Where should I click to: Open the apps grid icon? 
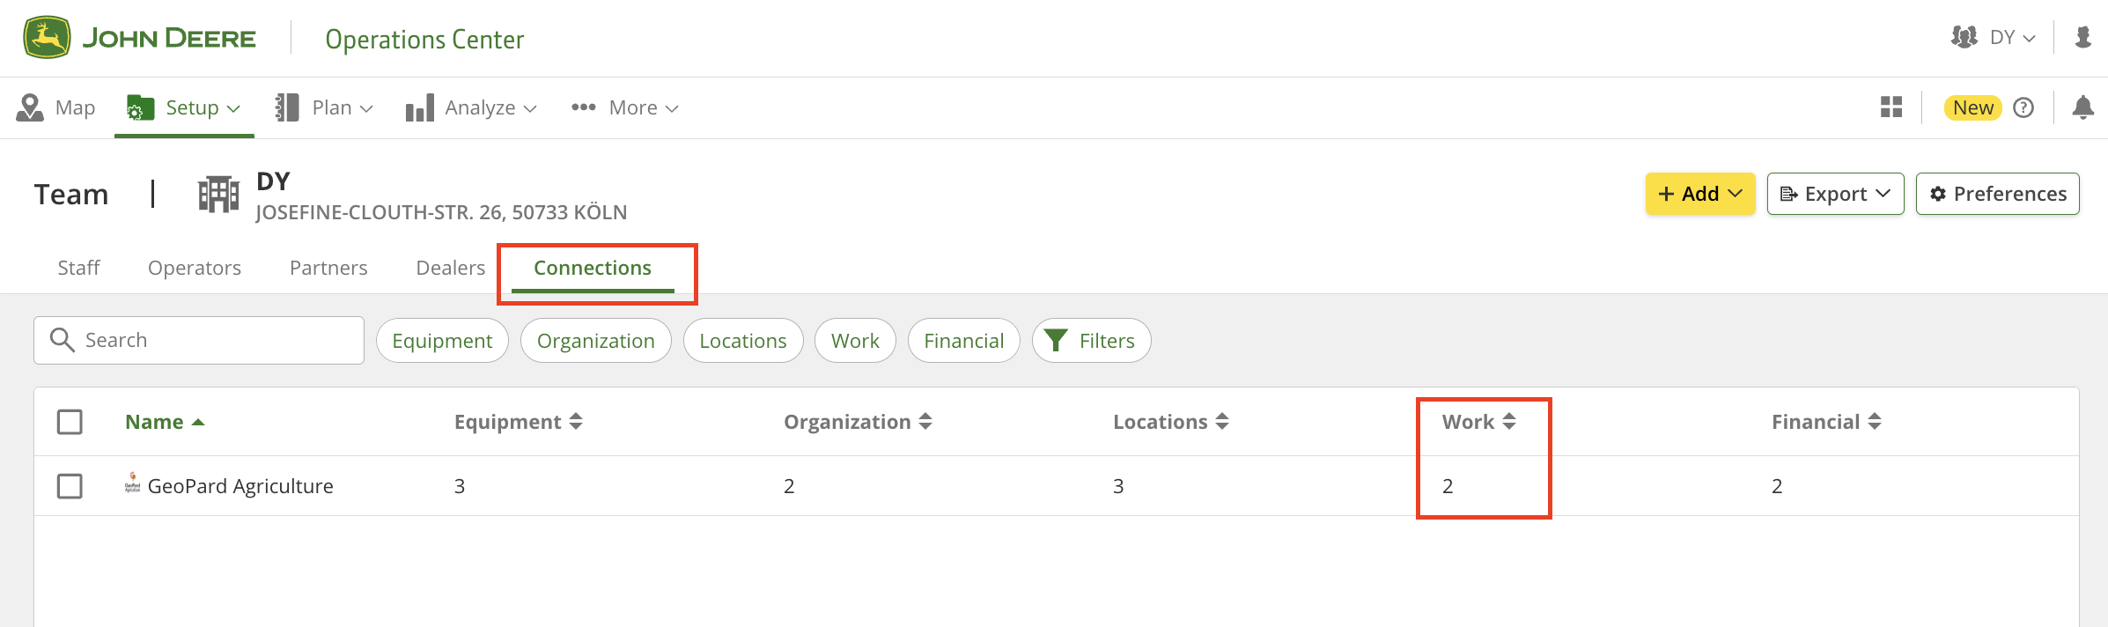click(x=1891, y=107)
